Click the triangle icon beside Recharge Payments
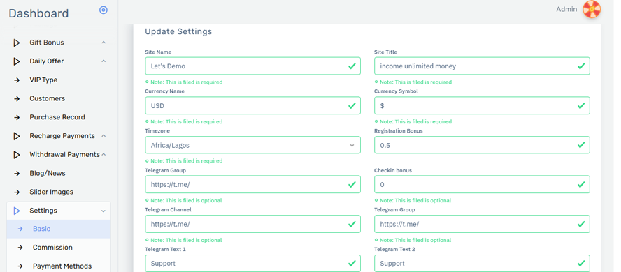 click(17, 136)
